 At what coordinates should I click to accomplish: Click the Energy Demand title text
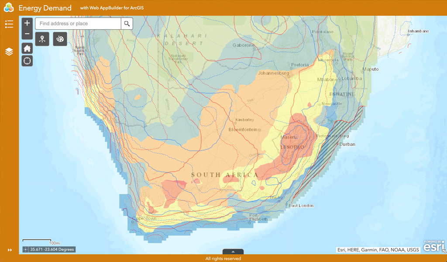coord(46,7)
